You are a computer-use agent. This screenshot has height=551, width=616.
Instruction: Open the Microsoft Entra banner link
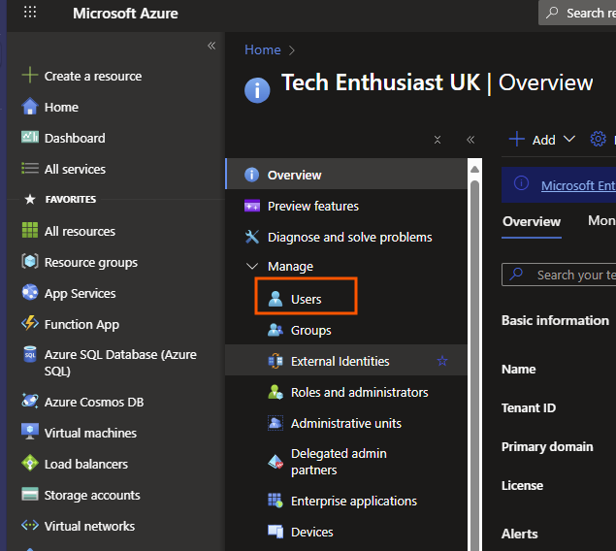tap(578, 185)
